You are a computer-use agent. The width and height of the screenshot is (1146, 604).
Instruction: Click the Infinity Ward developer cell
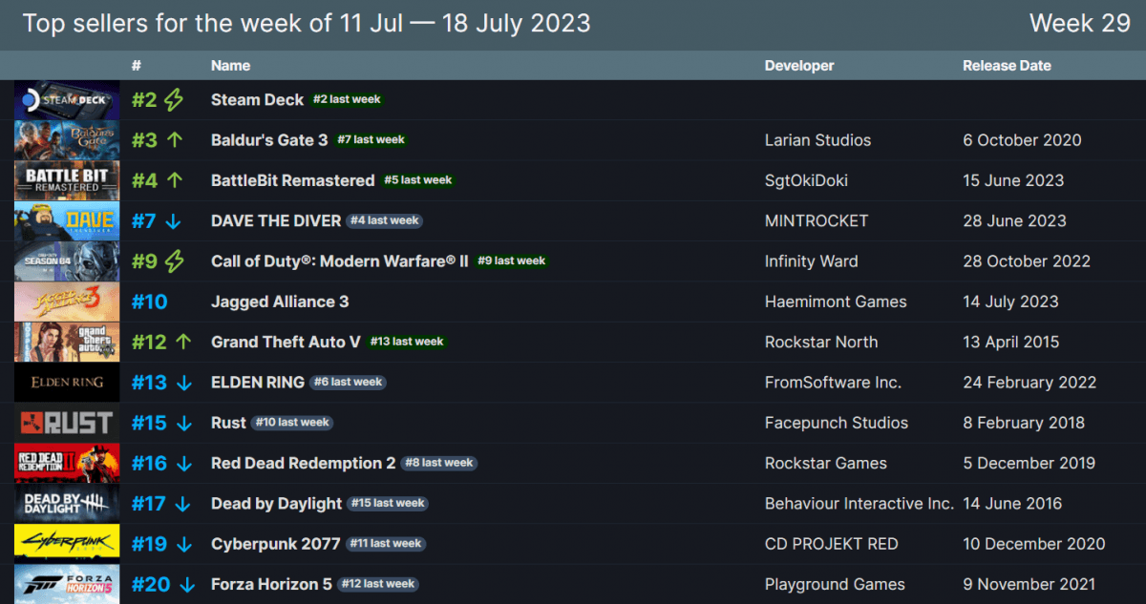click(x=812, y=260)
